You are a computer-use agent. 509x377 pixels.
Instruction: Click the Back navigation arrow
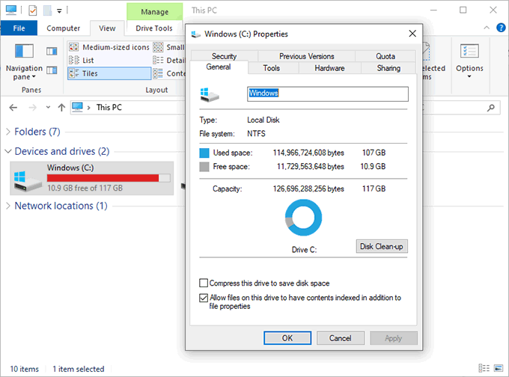pos(13,108)
